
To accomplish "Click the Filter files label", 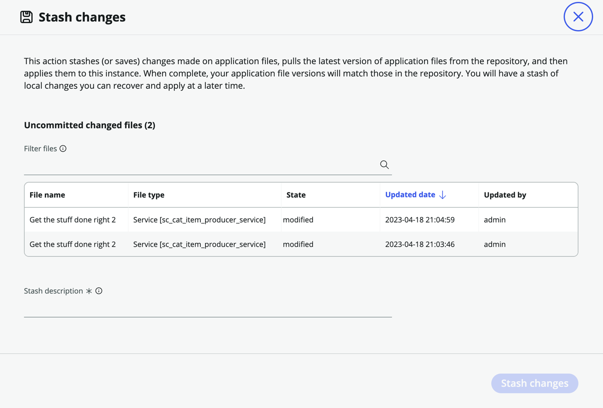I will tap(40, 148).
